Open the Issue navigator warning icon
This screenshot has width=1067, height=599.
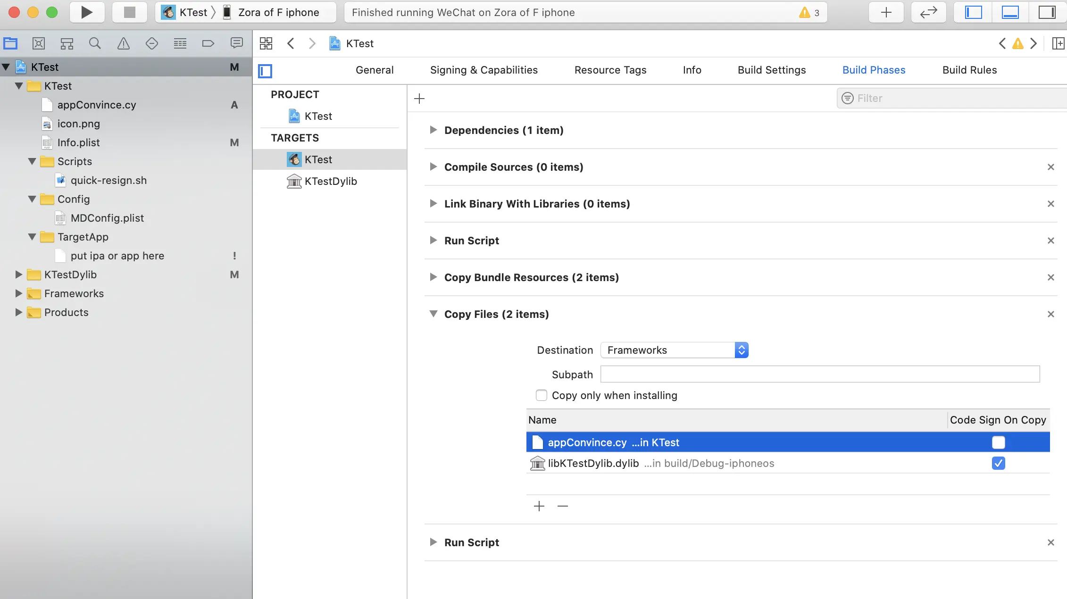click(123, 43)
